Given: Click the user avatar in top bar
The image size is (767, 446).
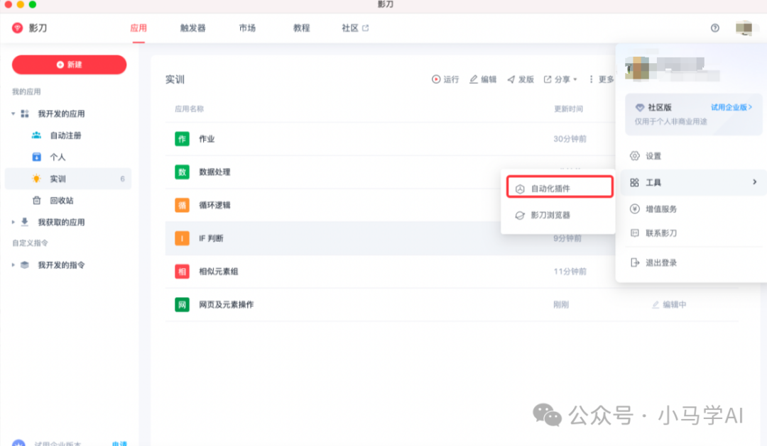Looking at the screenshot, I should 744,28.
